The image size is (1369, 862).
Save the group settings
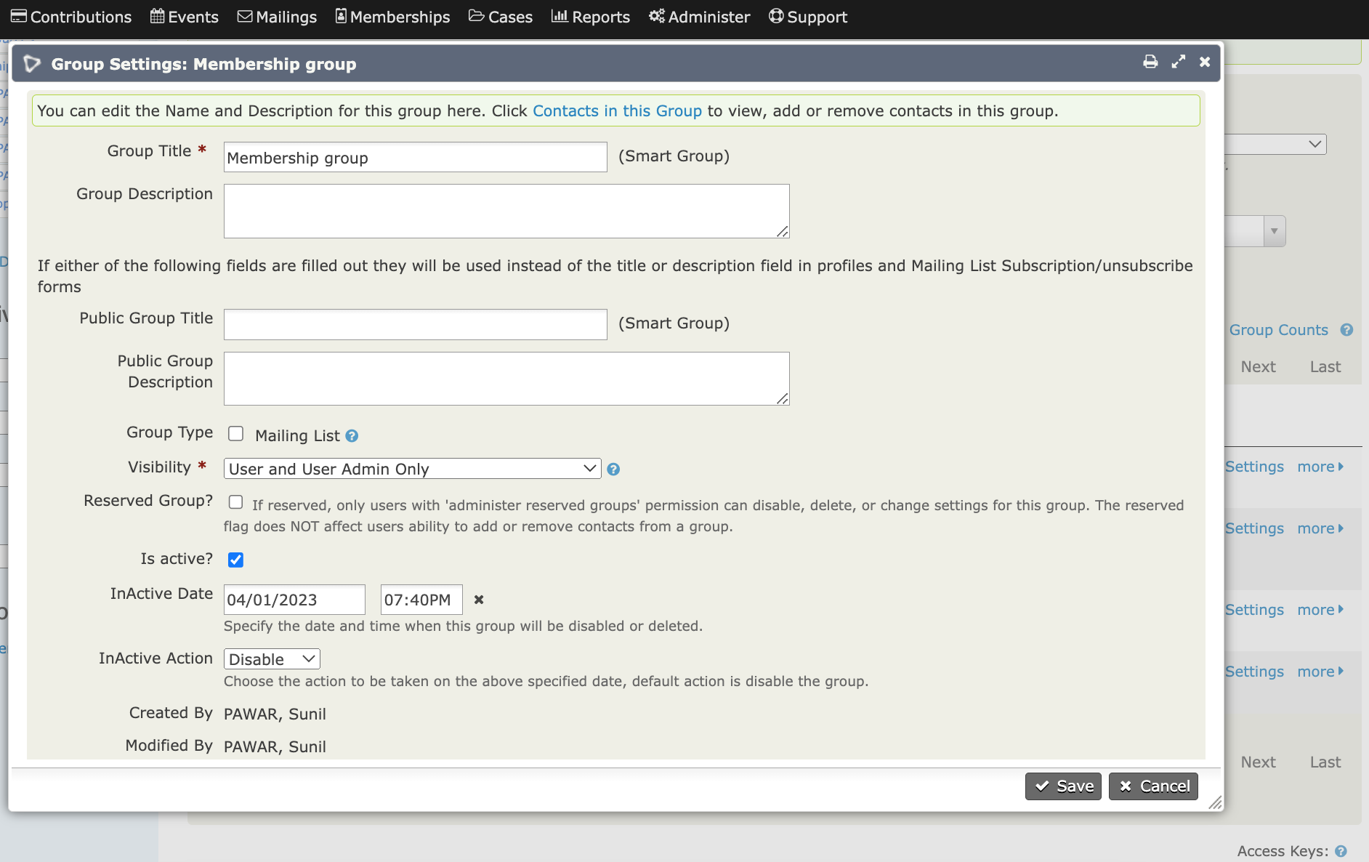tap(1062, 786)
